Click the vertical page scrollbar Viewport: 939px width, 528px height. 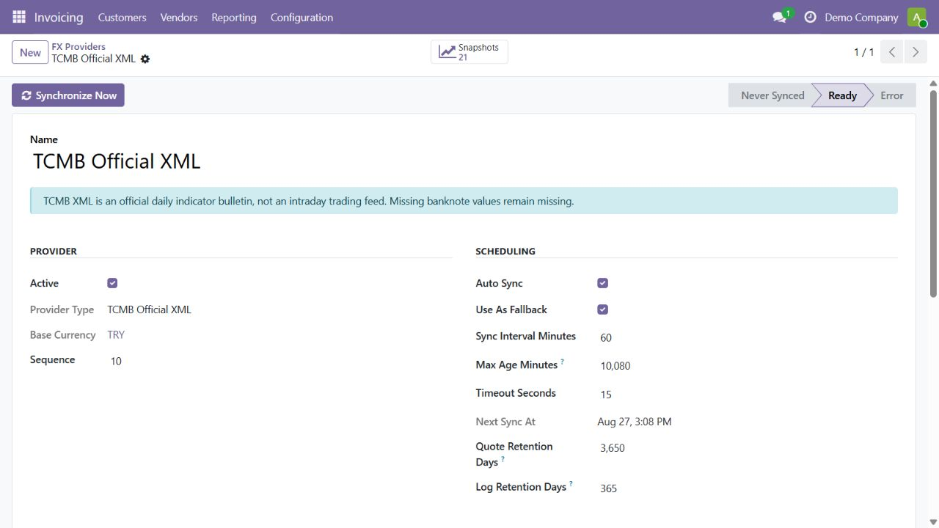(x=933, y=194)
